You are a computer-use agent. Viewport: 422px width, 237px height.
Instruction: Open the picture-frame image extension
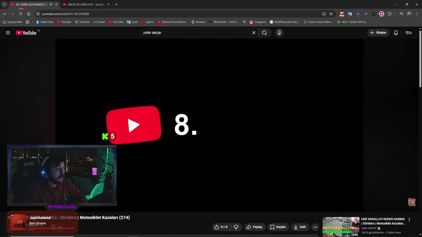click(374, 14)
